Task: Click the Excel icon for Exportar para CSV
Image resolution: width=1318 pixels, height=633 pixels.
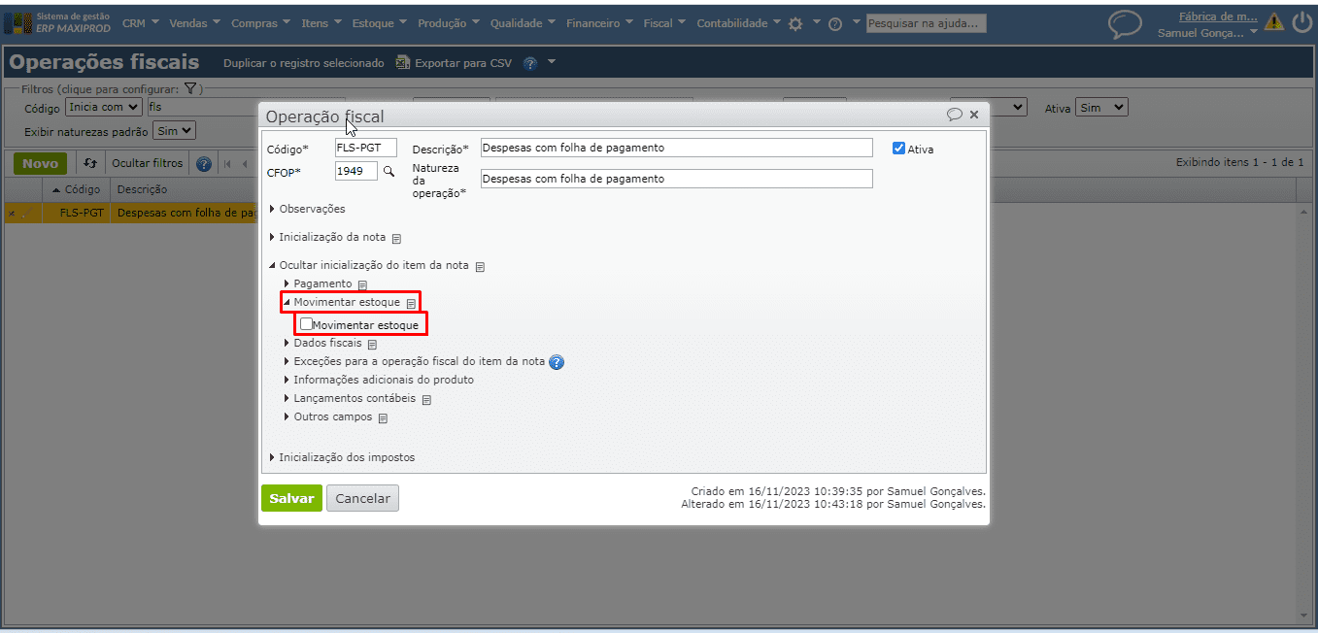Action: click(x=403, y=63)
